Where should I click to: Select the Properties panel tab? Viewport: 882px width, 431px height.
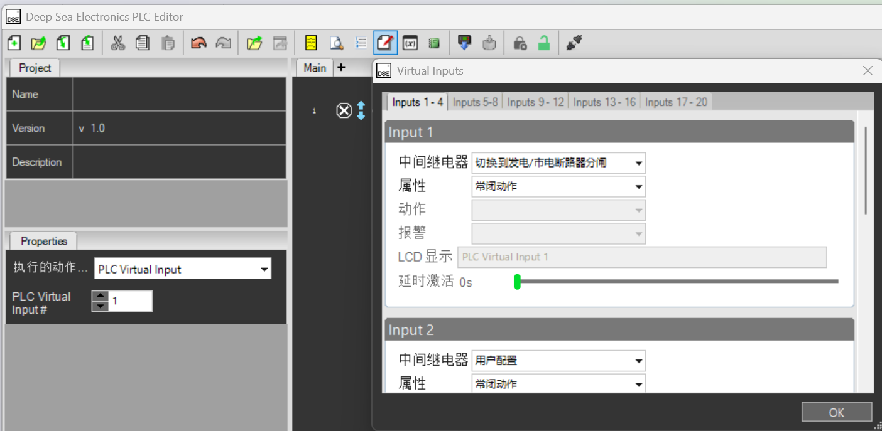(x=43, y=241)
